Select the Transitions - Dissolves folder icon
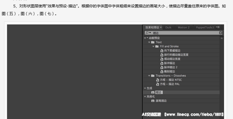The height and width of the screenshot is (119, 233). (153, 76)
